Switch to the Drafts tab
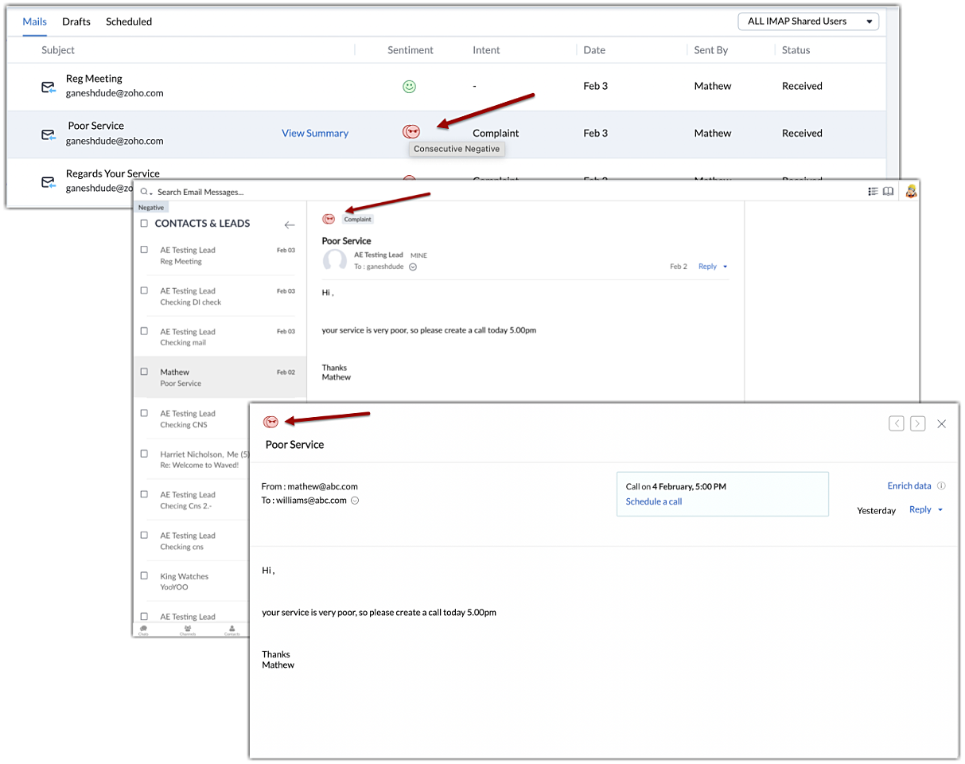The width and height of the screenshot is (965, 764). click(x=76, y=21)
